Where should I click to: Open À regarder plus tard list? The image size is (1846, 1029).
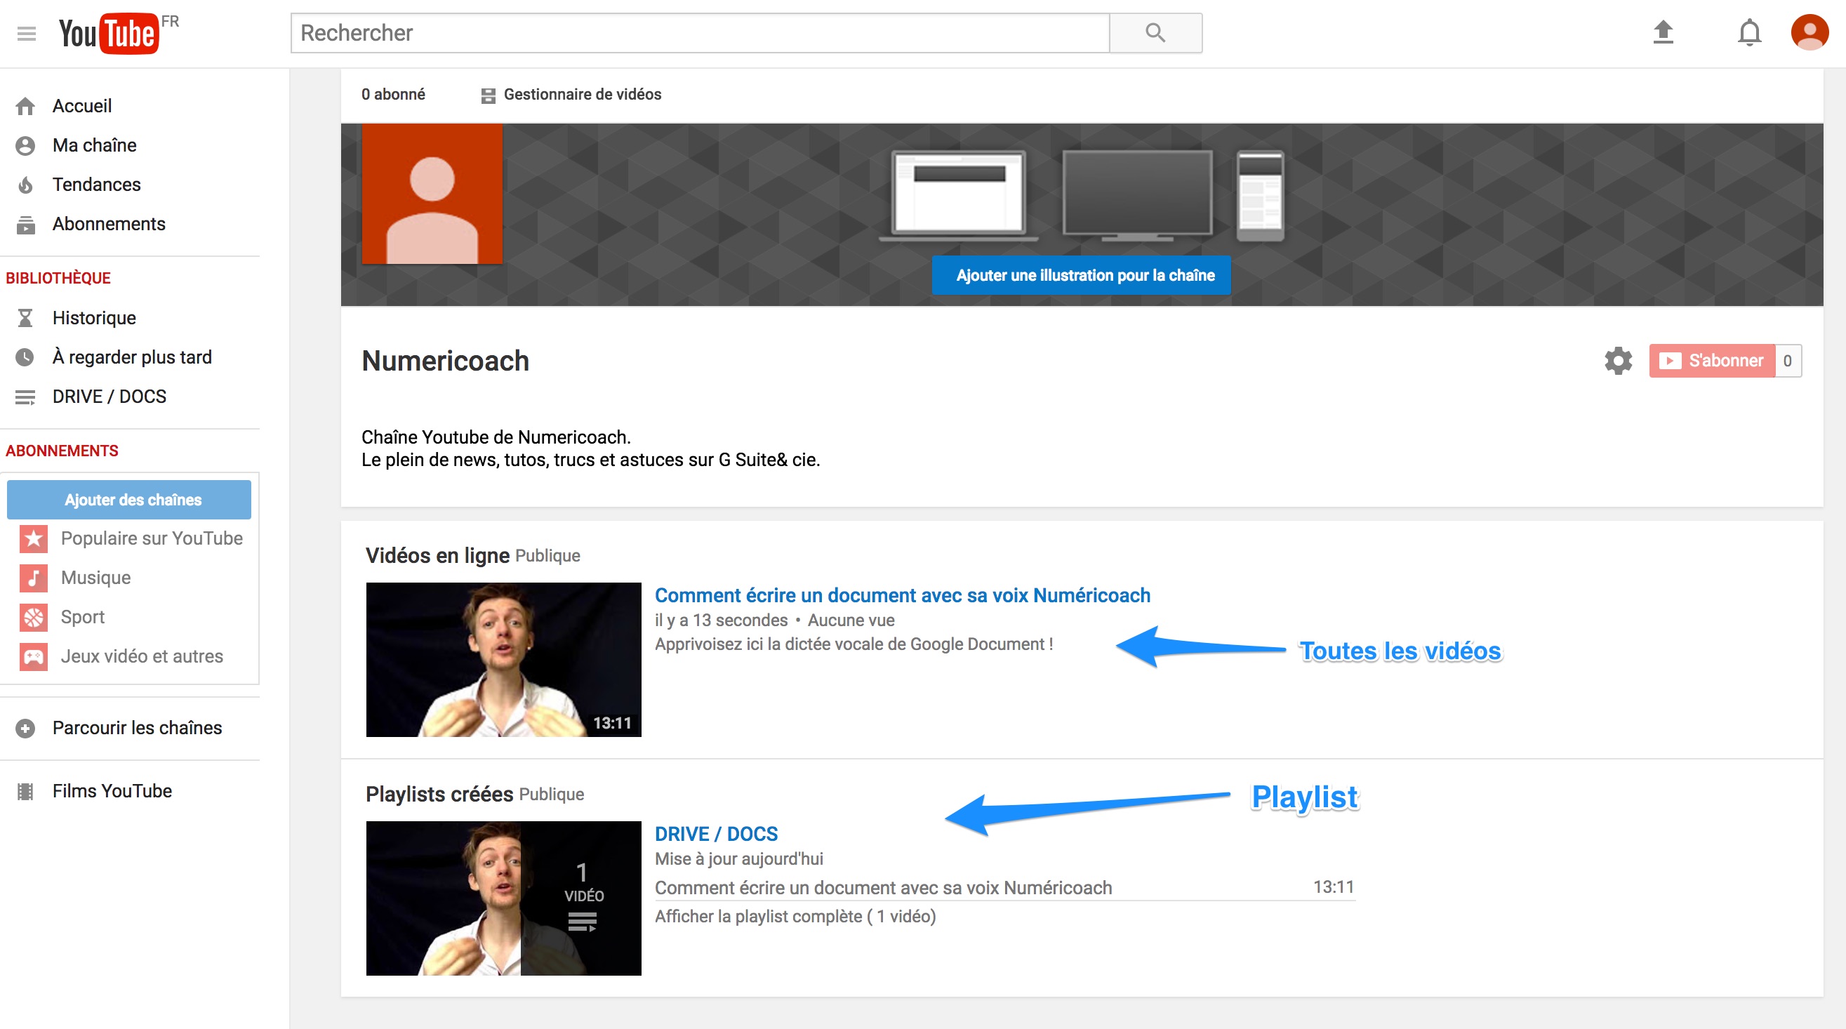coord(132,357)
